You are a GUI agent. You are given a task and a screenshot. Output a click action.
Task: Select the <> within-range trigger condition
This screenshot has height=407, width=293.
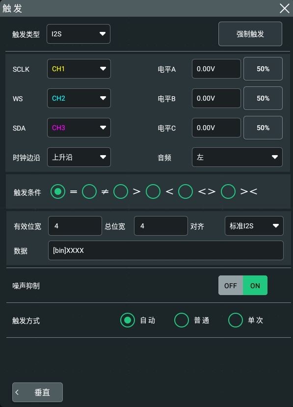186,191
